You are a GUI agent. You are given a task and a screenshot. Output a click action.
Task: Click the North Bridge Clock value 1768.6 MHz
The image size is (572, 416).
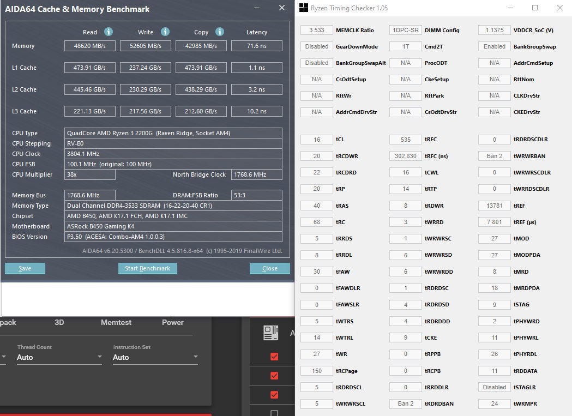point(257,174)
